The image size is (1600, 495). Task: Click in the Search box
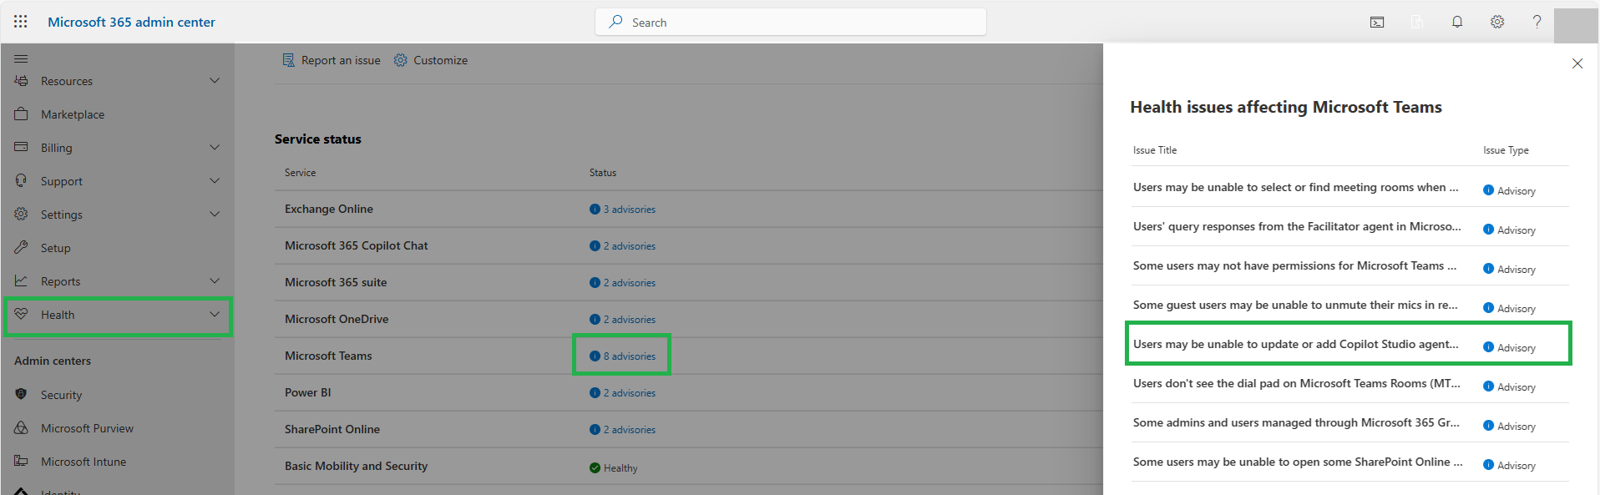point(791,22)
